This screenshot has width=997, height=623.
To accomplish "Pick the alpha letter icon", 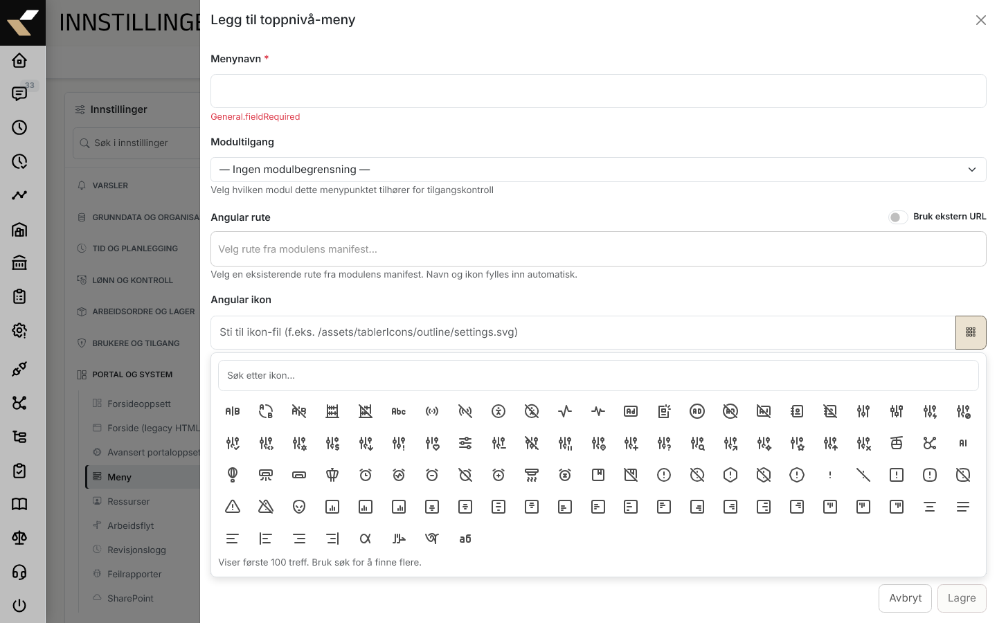I will [x=366, y=539].
